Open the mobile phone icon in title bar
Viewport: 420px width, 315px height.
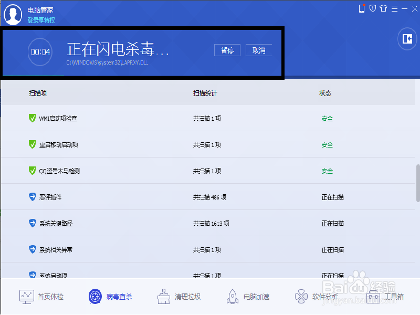point(362,8)
